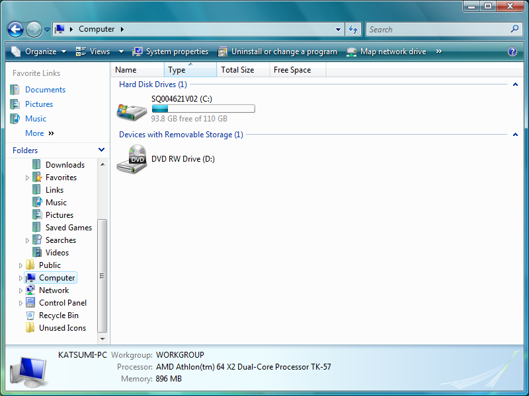Image resolution: width=529 pixels, height=396 pixels.
Task: Select the DVD RW Drive icon
Action: pyautogui.click(x=132, y=159)
